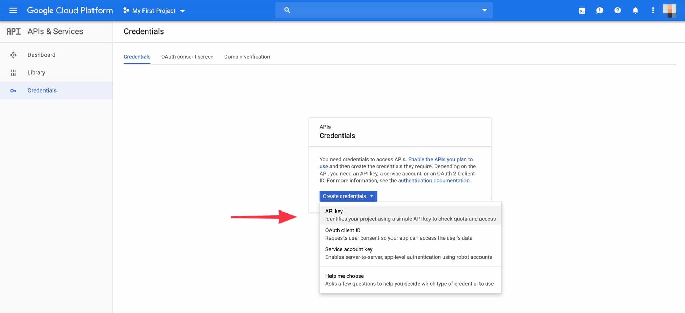Select Credentials in the sidebar
Viewport: 685px width, 313px height.
click(x=56, y=91)
